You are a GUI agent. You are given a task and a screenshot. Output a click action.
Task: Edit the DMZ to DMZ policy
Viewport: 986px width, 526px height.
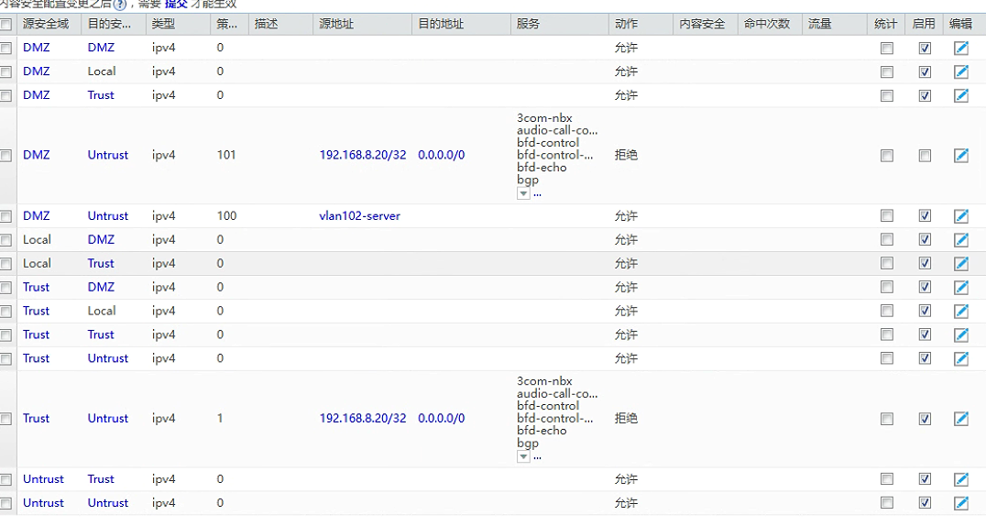click(x=960, y=48)
